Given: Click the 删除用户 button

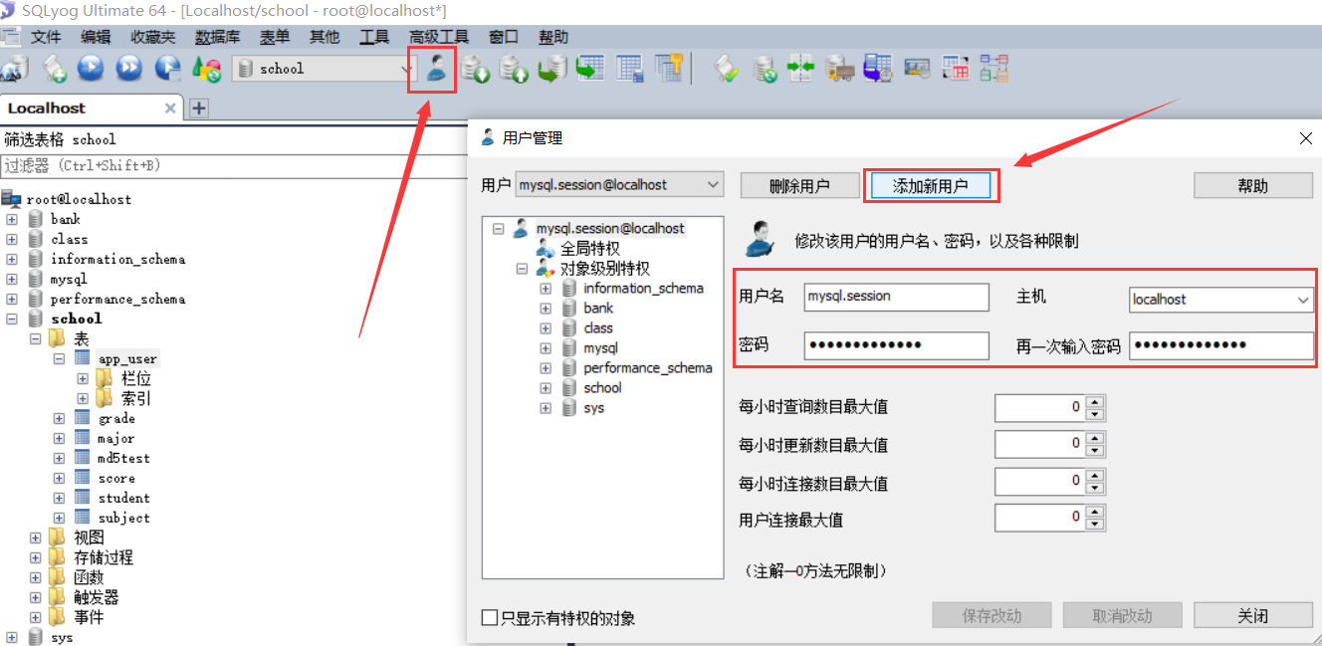Looking at the screenshot, I should (x=799, y=186).
